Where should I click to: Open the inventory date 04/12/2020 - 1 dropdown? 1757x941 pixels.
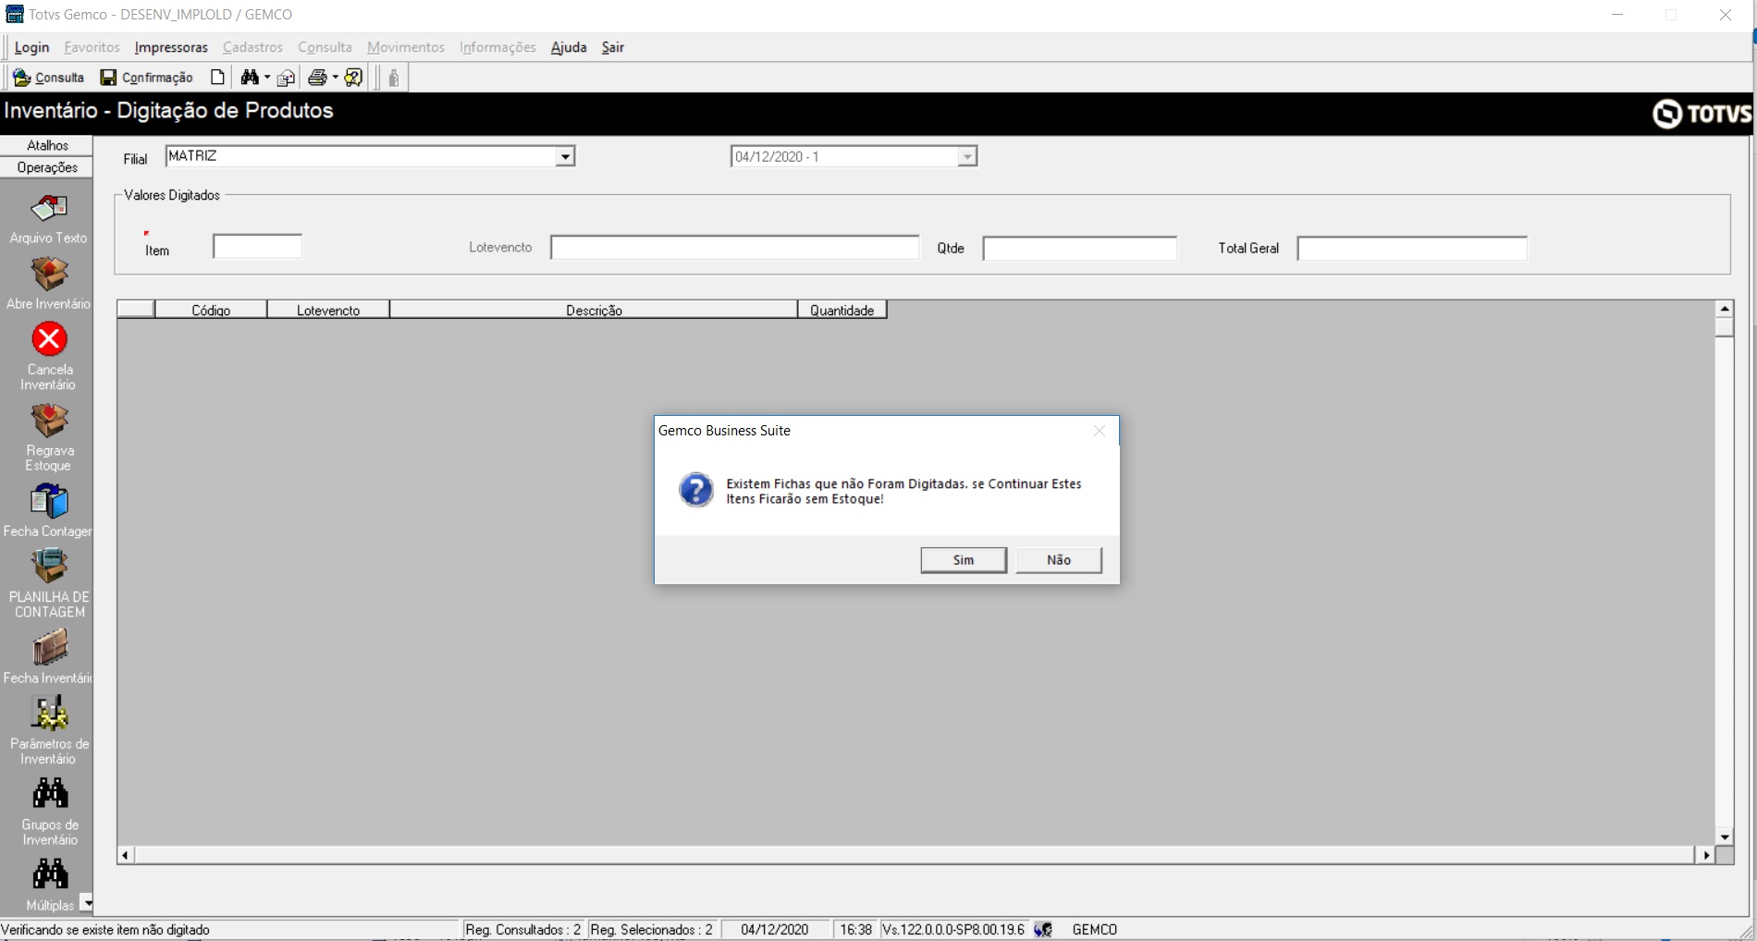(x=966, y=157)
